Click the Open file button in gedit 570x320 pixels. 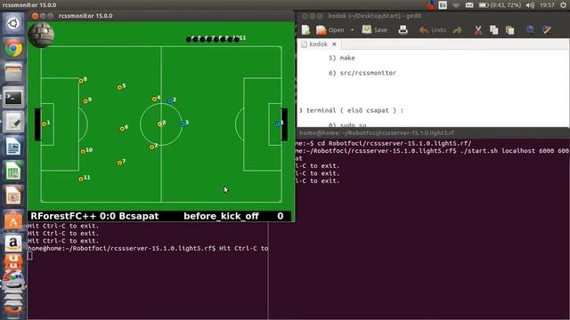coord(330,30)
